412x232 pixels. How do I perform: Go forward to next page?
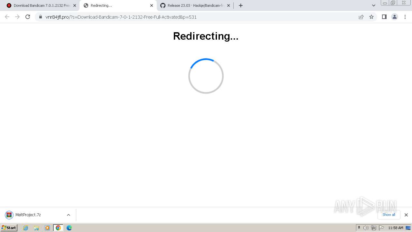17,17
